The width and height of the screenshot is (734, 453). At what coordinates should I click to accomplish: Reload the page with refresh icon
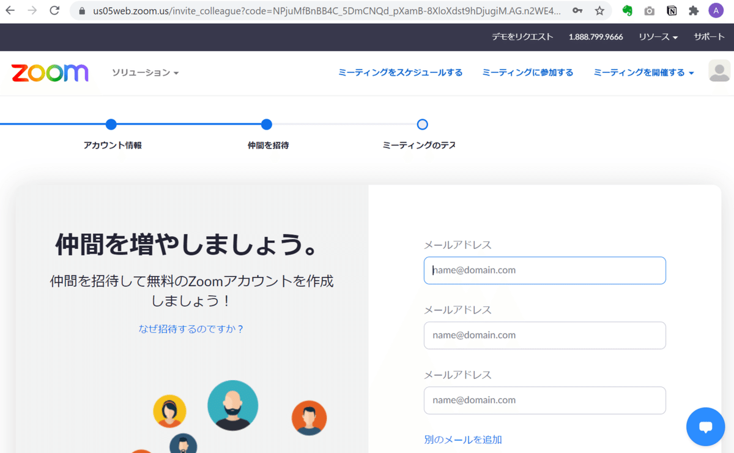(x=54, y=10)
